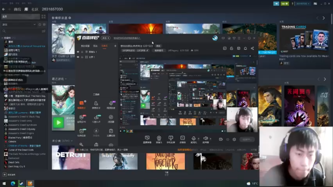333x187 pixels.
Task: Open the Steam help question mark
Action: [x=293, y=4]
